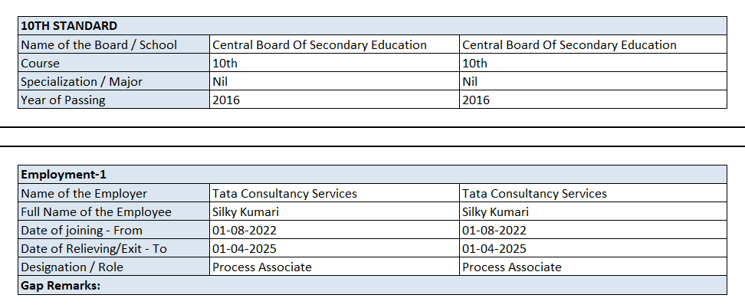This screenshot has height=308, width=745.
Task: Select the Name of the Employer label
Action: pyautogui.click(x=84, y=193)
